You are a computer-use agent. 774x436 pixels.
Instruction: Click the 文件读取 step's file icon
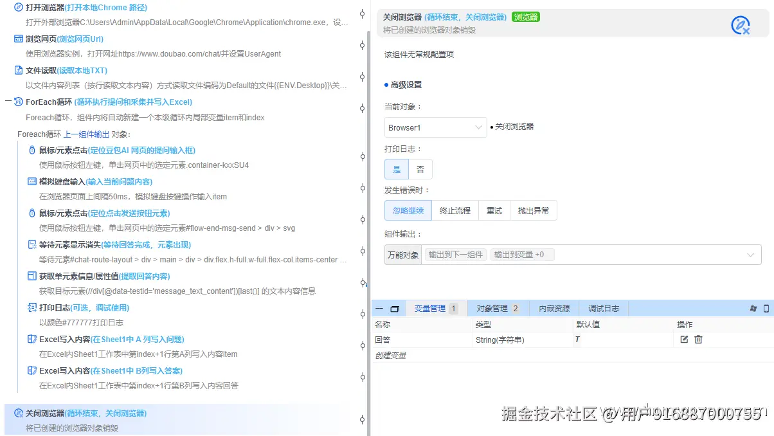click(19, 70)
